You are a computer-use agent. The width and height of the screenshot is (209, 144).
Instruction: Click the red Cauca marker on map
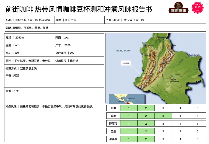(x=145, y=78)
